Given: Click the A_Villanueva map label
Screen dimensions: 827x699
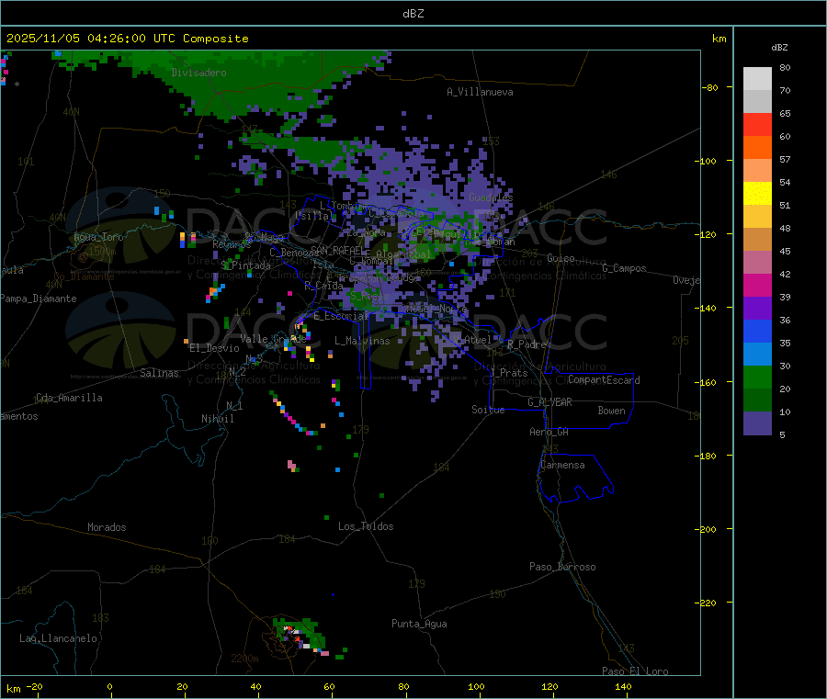Looking at the screenshot, I should pos(480,92).
